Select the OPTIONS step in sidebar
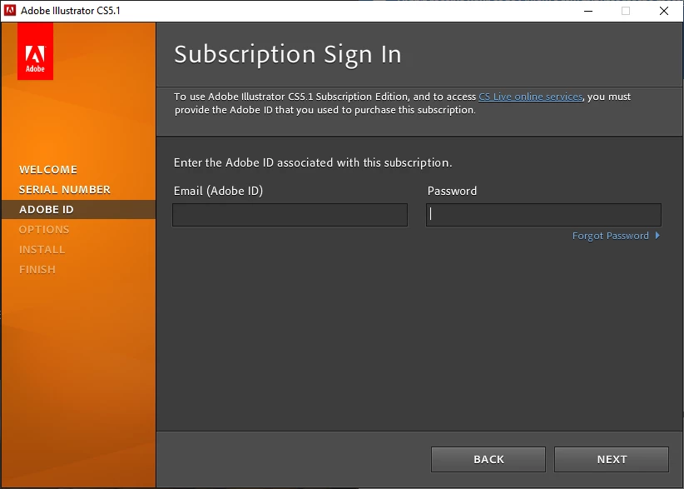 44,230
